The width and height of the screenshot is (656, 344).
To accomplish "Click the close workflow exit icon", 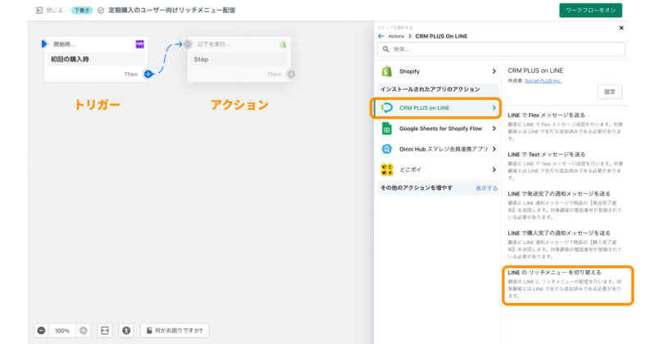I will point(39,11).
